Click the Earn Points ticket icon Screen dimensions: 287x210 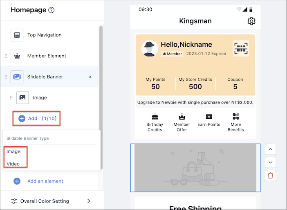point(209,116)
